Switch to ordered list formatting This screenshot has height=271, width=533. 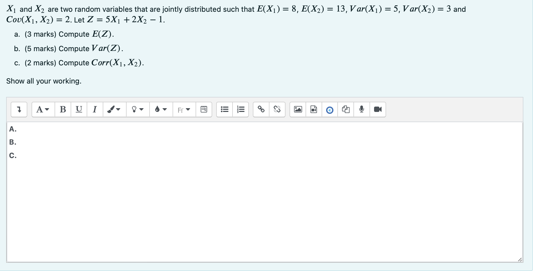click(x=240, y=109)
